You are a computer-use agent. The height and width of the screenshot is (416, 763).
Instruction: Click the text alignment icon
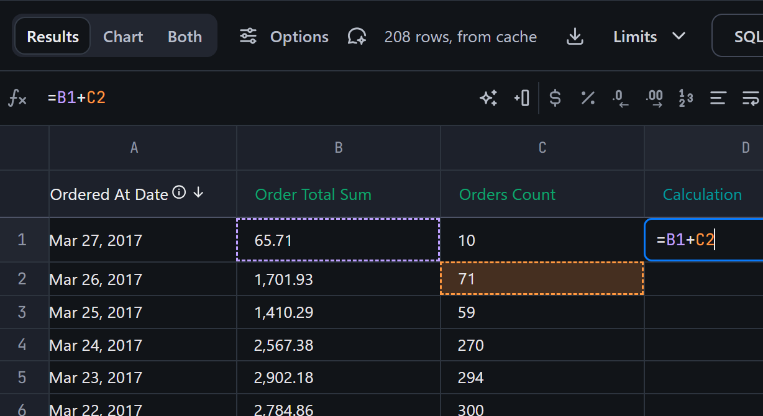[x=718, y=98]
